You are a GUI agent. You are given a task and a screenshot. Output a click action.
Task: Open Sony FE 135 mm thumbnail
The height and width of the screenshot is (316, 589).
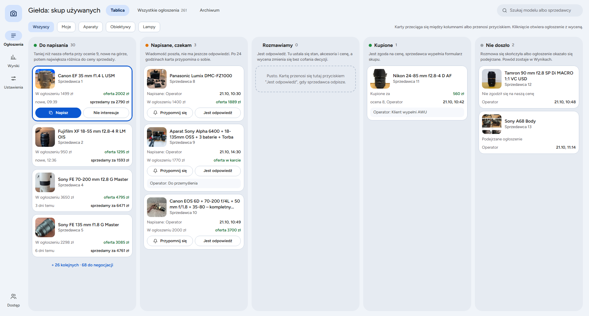pos(45,227)
